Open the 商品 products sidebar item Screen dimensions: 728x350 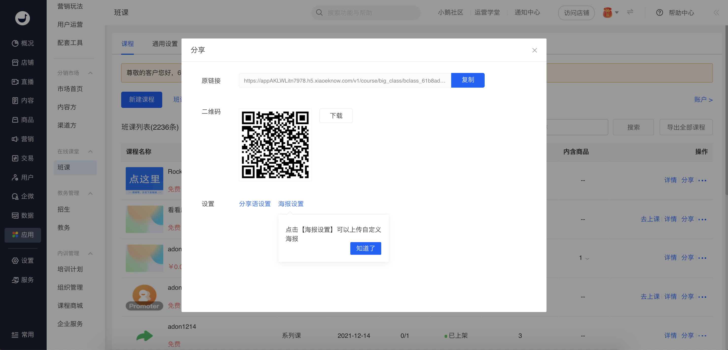pos(23,120)
